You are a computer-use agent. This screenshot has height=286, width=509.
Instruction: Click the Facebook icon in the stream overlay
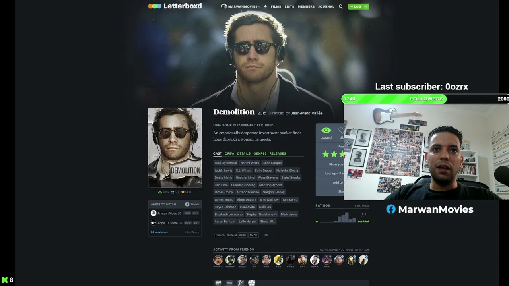[391, 209]
